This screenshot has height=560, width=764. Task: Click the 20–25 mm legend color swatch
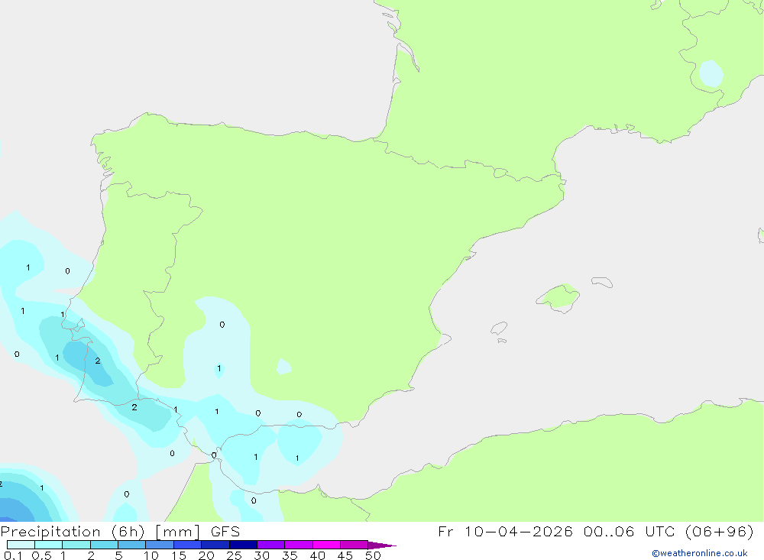click(x=215, y=545)
